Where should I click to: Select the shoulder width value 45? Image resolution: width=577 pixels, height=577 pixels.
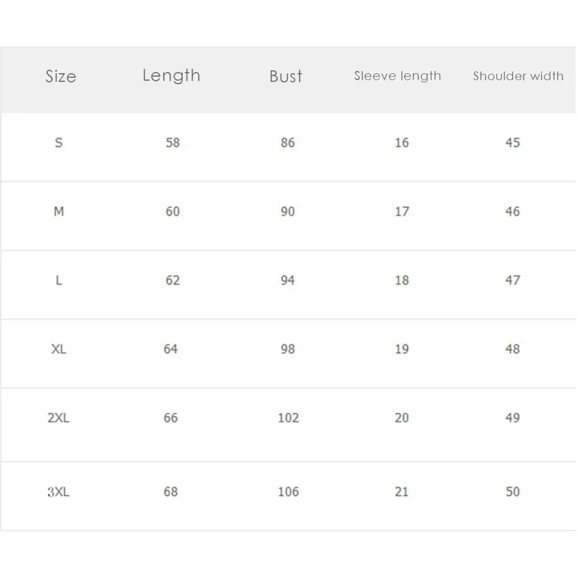click(x=512, y=142)
